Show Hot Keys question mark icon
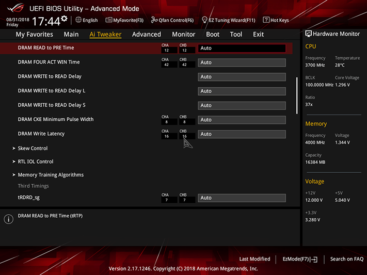367x275 pixels. (x=266, y=20)
